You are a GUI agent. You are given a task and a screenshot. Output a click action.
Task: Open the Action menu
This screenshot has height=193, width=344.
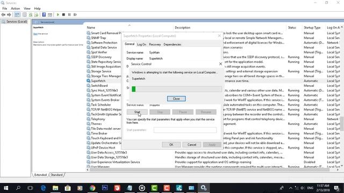tap(16, 9)
